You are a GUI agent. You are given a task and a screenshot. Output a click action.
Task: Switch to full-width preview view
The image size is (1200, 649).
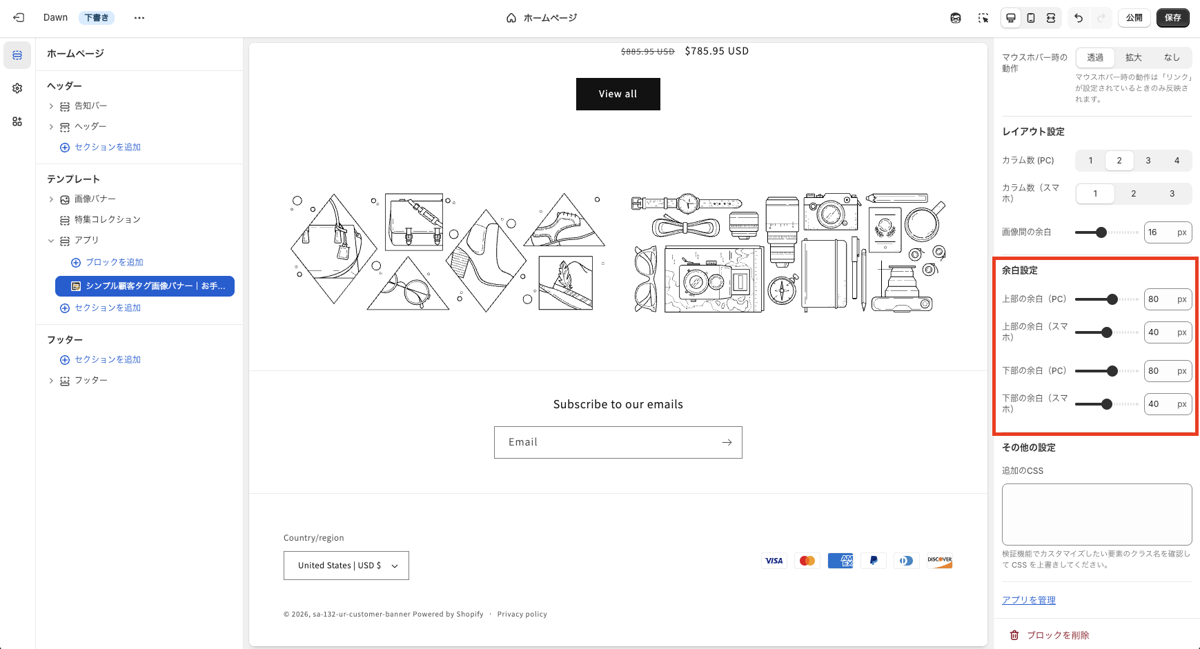(x=1051, y=18)
